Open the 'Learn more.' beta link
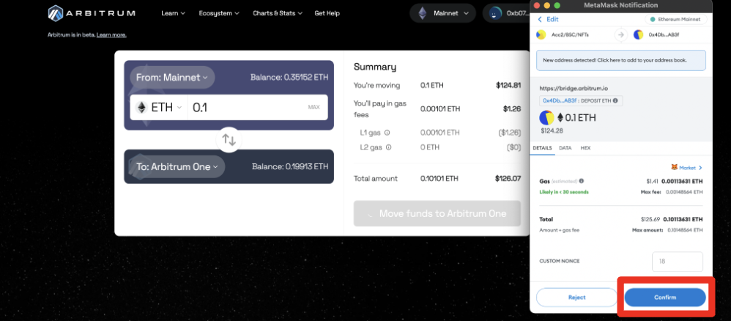731x321 pixels. pos(111,35)
